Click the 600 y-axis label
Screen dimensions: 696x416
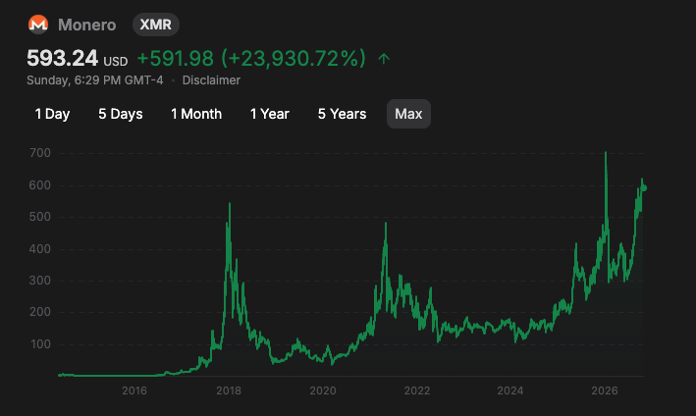40,185
